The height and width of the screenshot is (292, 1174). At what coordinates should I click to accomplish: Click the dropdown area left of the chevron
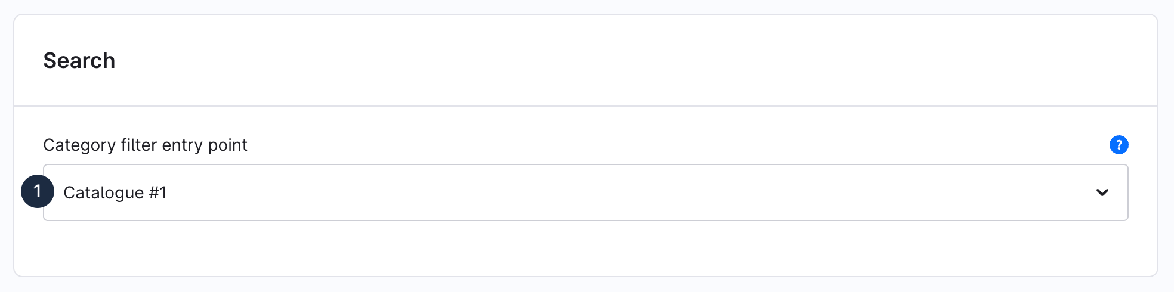1014,192
